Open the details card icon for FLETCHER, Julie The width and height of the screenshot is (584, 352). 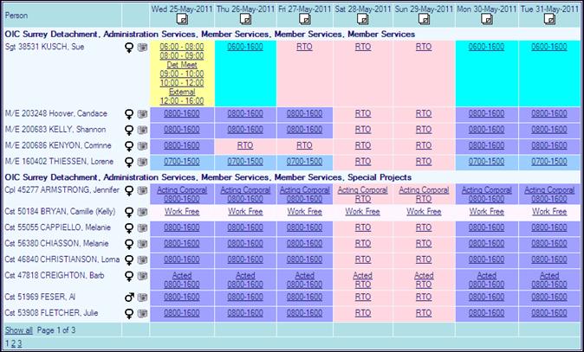tap(142, 313)
